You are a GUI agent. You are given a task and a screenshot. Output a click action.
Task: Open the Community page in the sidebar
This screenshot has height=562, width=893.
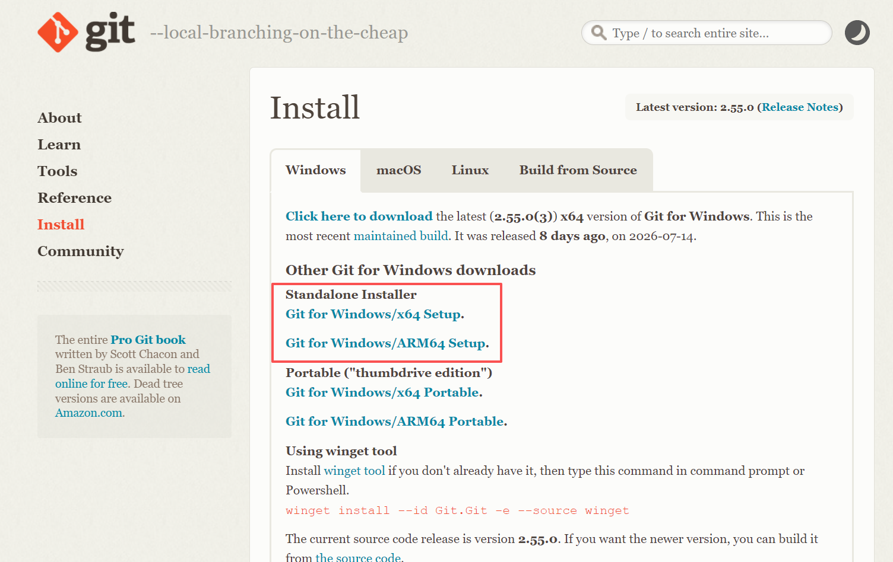click(80, 251)
